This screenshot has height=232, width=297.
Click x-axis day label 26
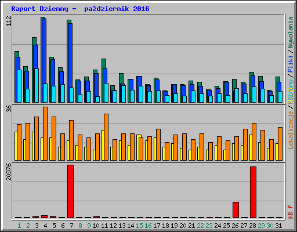(235, 226)
